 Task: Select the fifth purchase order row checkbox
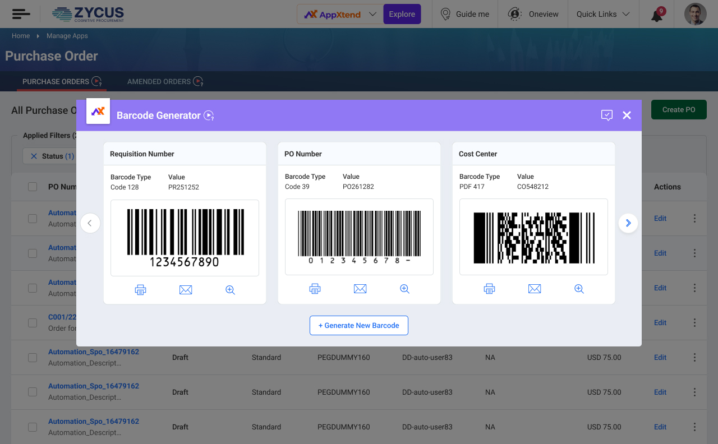point(33,358)
